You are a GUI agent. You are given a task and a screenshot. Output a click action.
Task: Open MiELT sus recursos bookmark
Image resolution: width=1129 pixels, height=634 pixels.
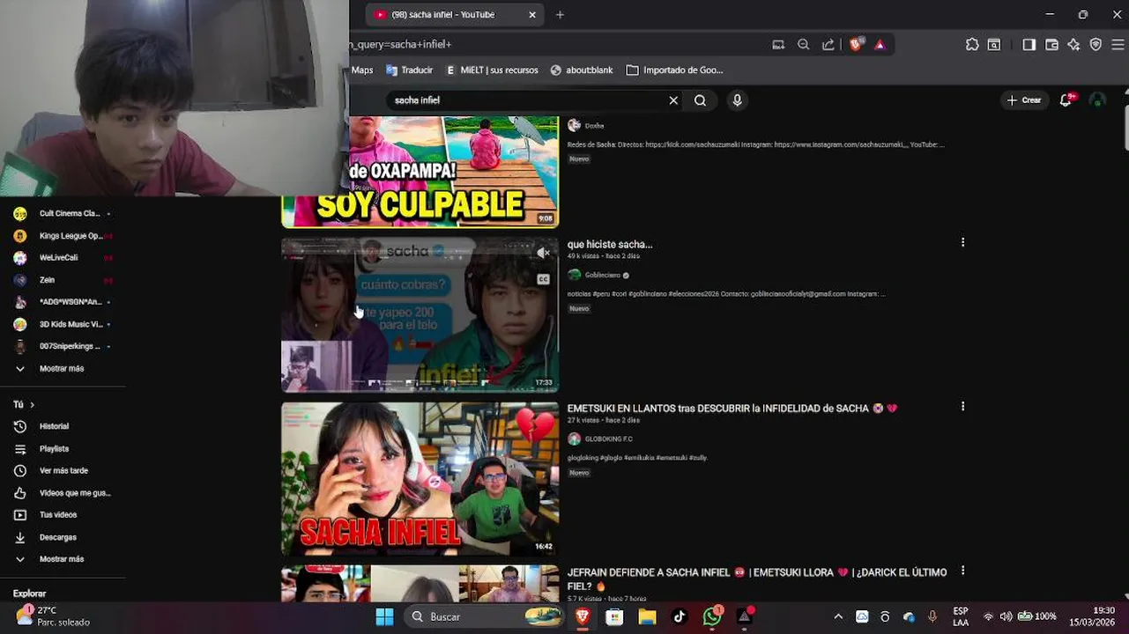pos(492,70)
